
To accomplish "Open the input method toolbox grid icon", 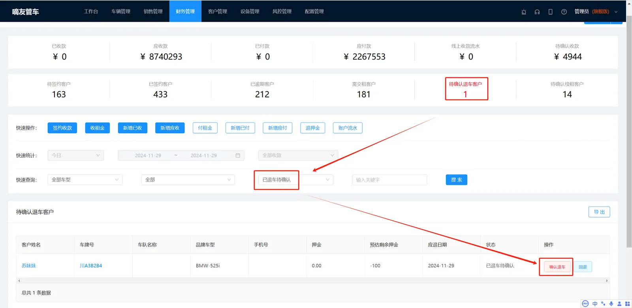I will [627, 304].
